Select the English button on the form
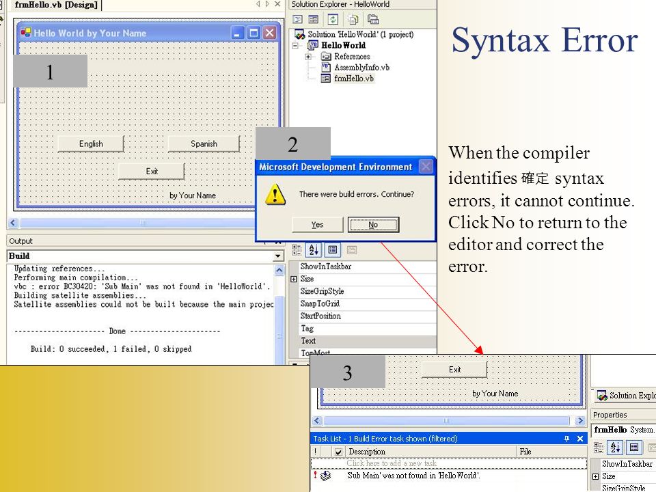The height and width of the screenshot is (492, 656). (x=91, y=143)
